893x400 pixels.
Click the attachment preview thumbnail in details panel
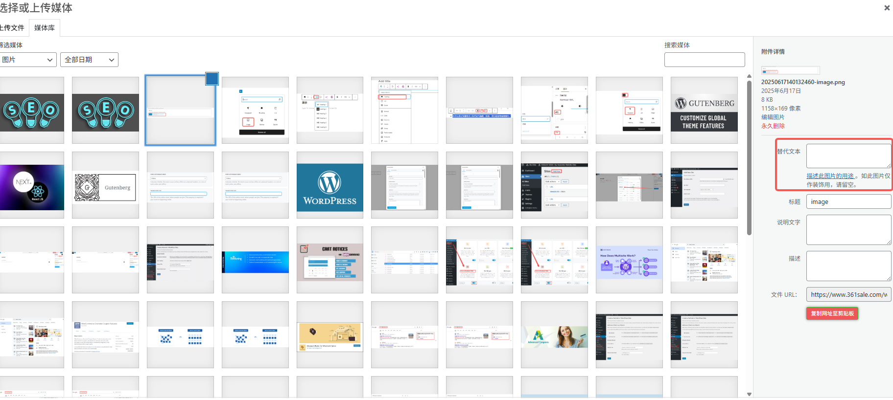[x=790, y=70]
